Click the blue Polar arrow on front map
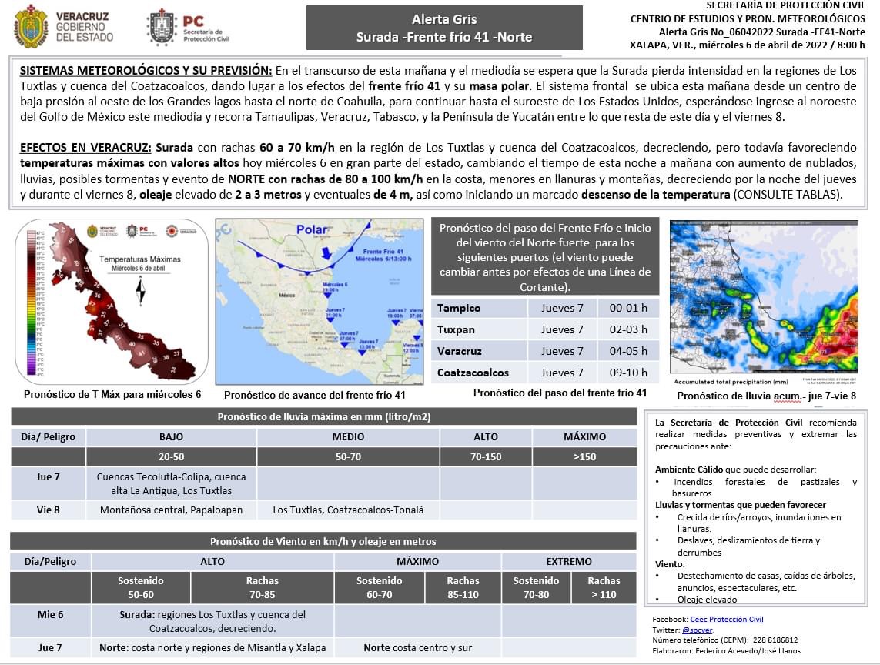The height and width of the screenshot is (665, 880). 326,253
